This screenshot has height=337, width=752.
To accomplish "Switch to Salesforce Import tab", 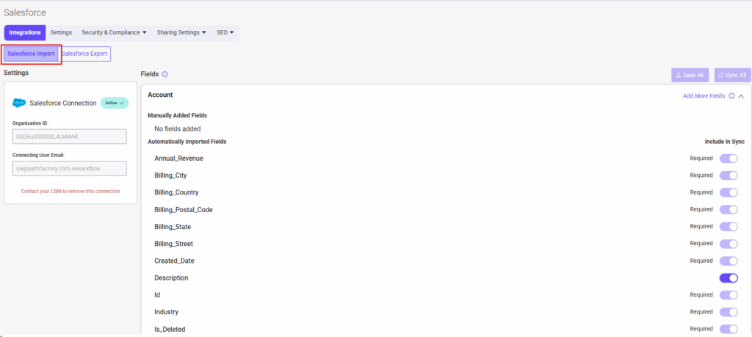I will (31, 54).
